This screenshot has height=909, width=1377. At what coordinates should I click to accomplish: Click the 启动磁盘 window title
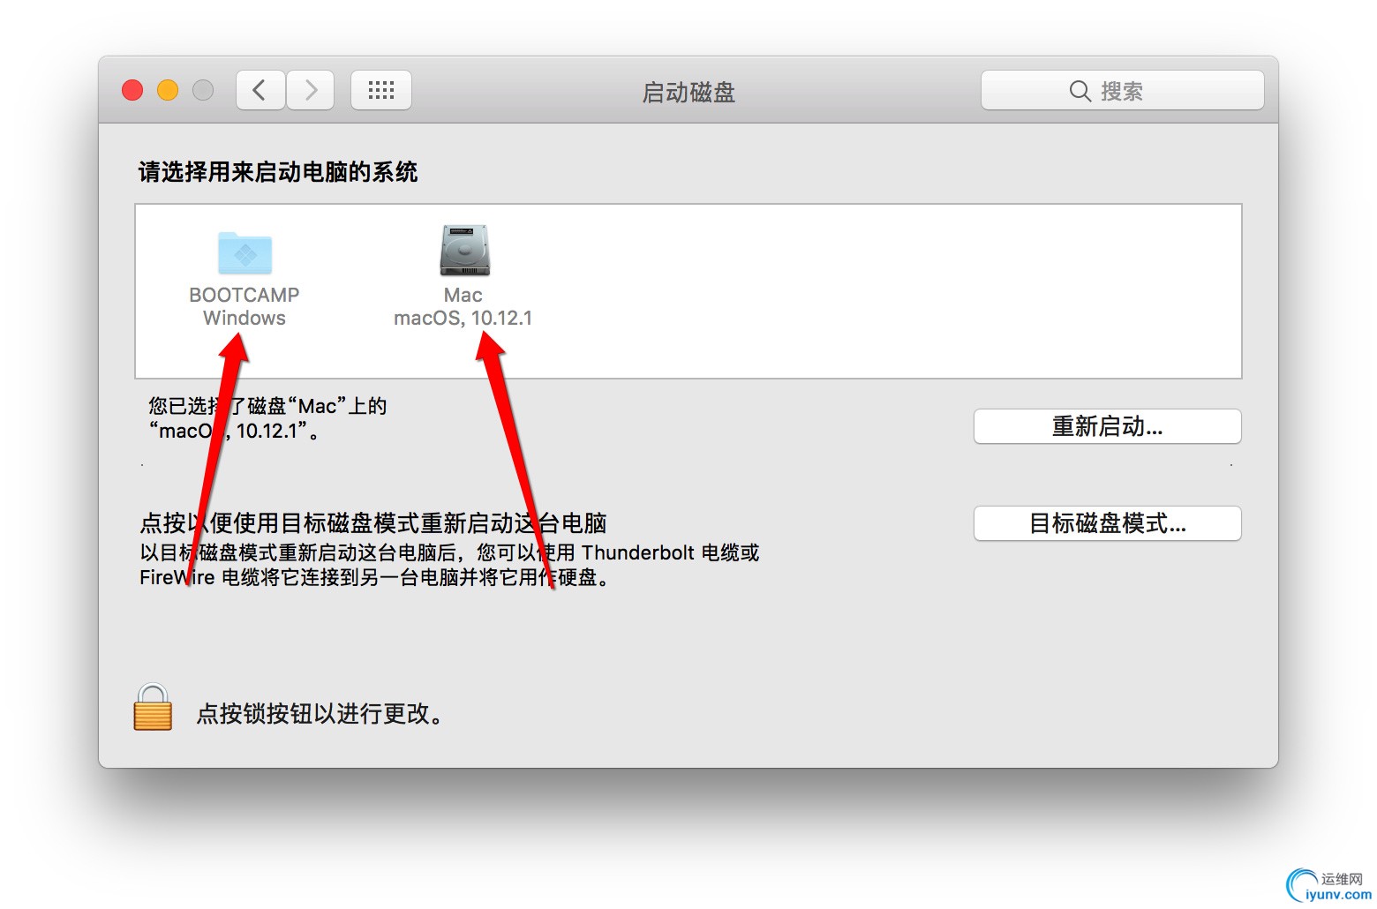688,92
